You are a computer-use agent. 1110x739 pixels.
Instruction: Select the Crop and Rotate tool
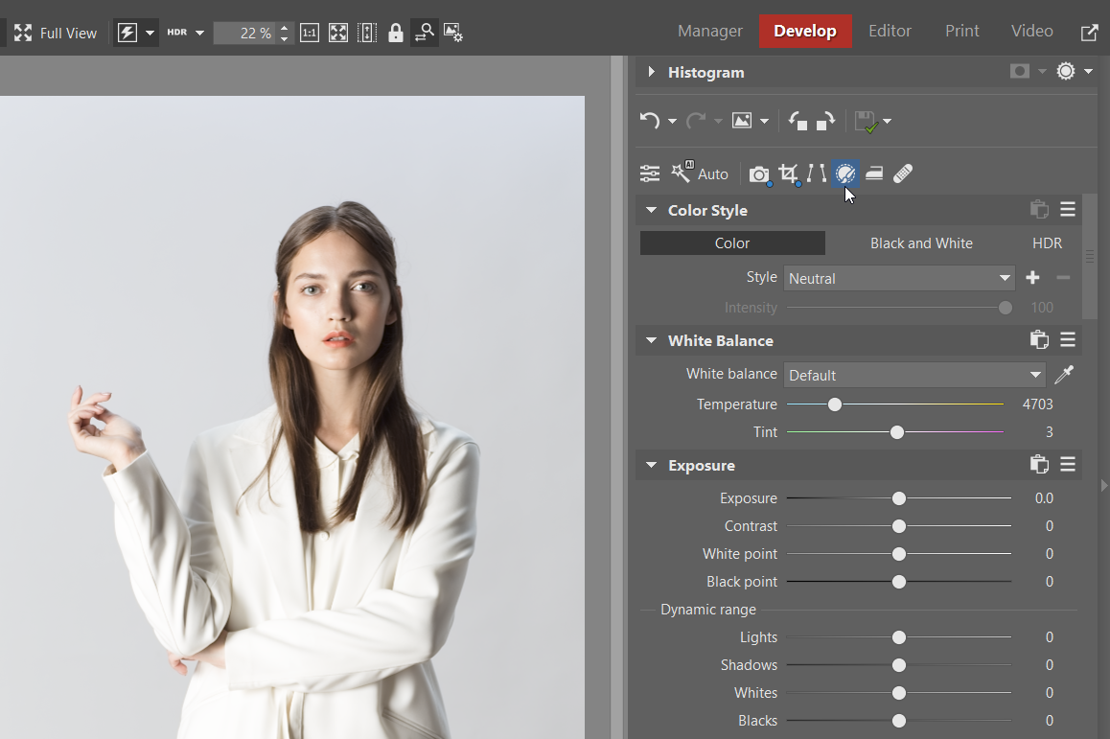point(788,173)
